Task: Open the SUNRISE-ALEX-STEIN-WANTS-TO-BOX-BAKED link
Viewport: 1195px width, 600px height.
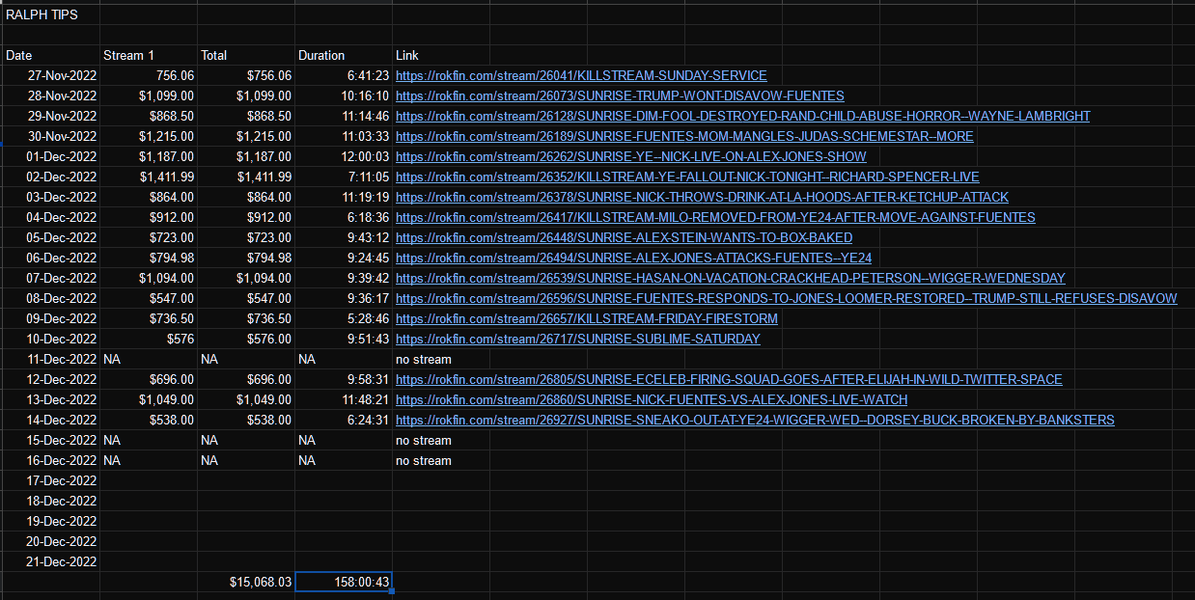Action: click(x=624, y=237)
